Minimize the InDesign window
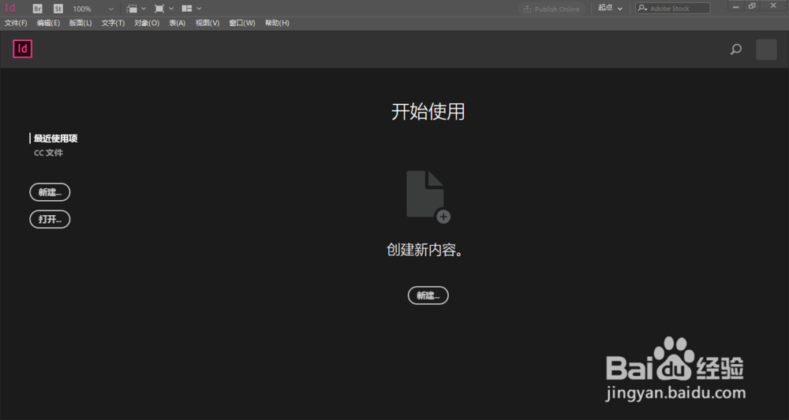The width and height of the screenshot is (789, 420). (737, 6)
